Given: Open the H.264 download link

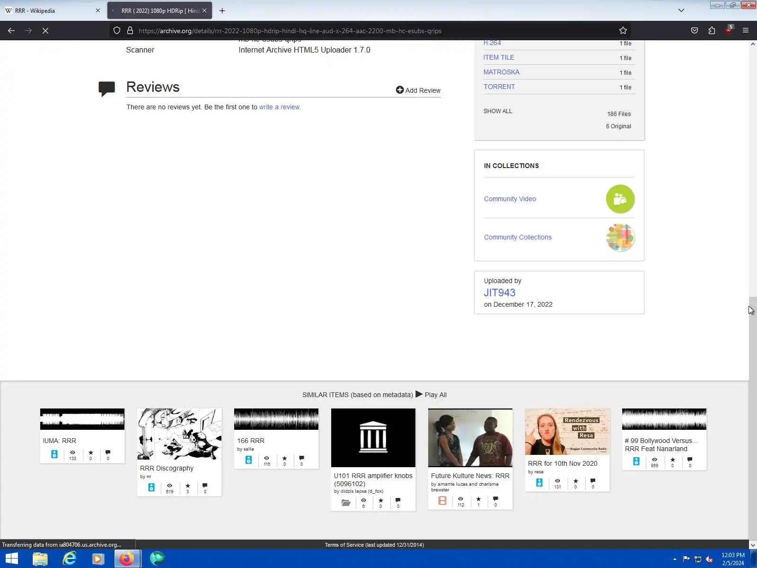Looking at the screenshot, I should [x=492, y=43].
